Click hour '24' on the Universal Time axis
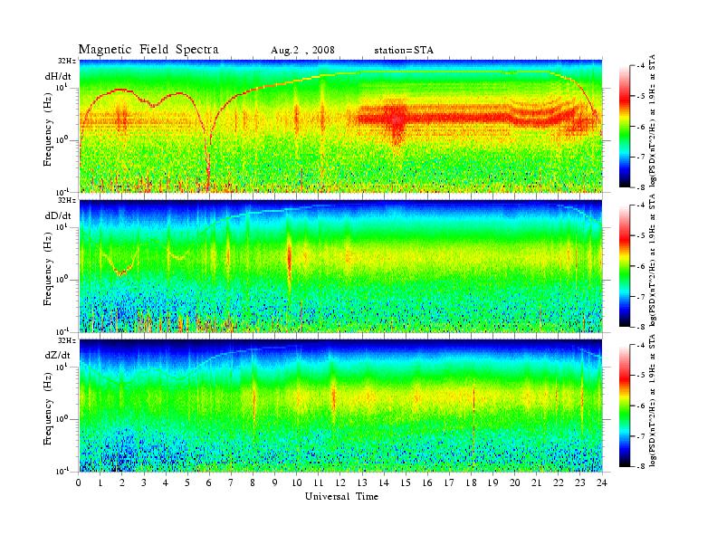The height and width of the screenshot is (554, 717). pyautogui.click(x=602, y=482)
